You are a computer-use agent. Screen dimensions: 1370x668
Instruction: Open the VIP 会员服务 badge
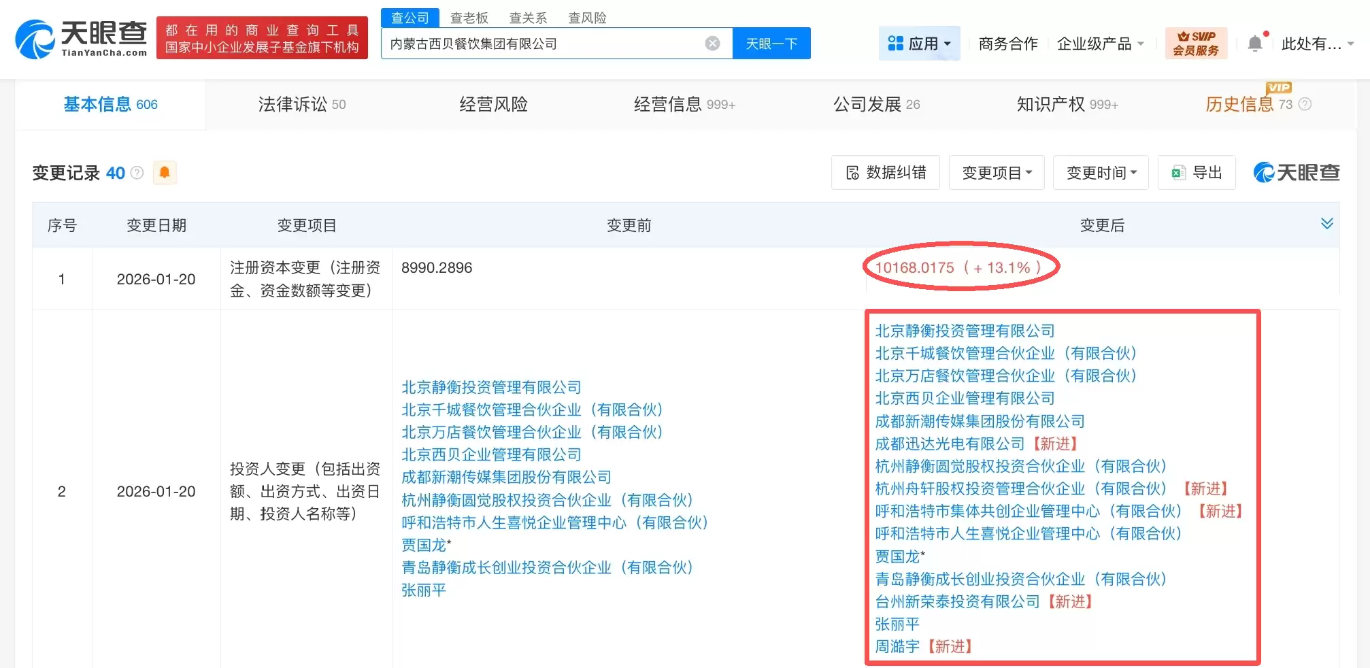tap(1196, 44)
